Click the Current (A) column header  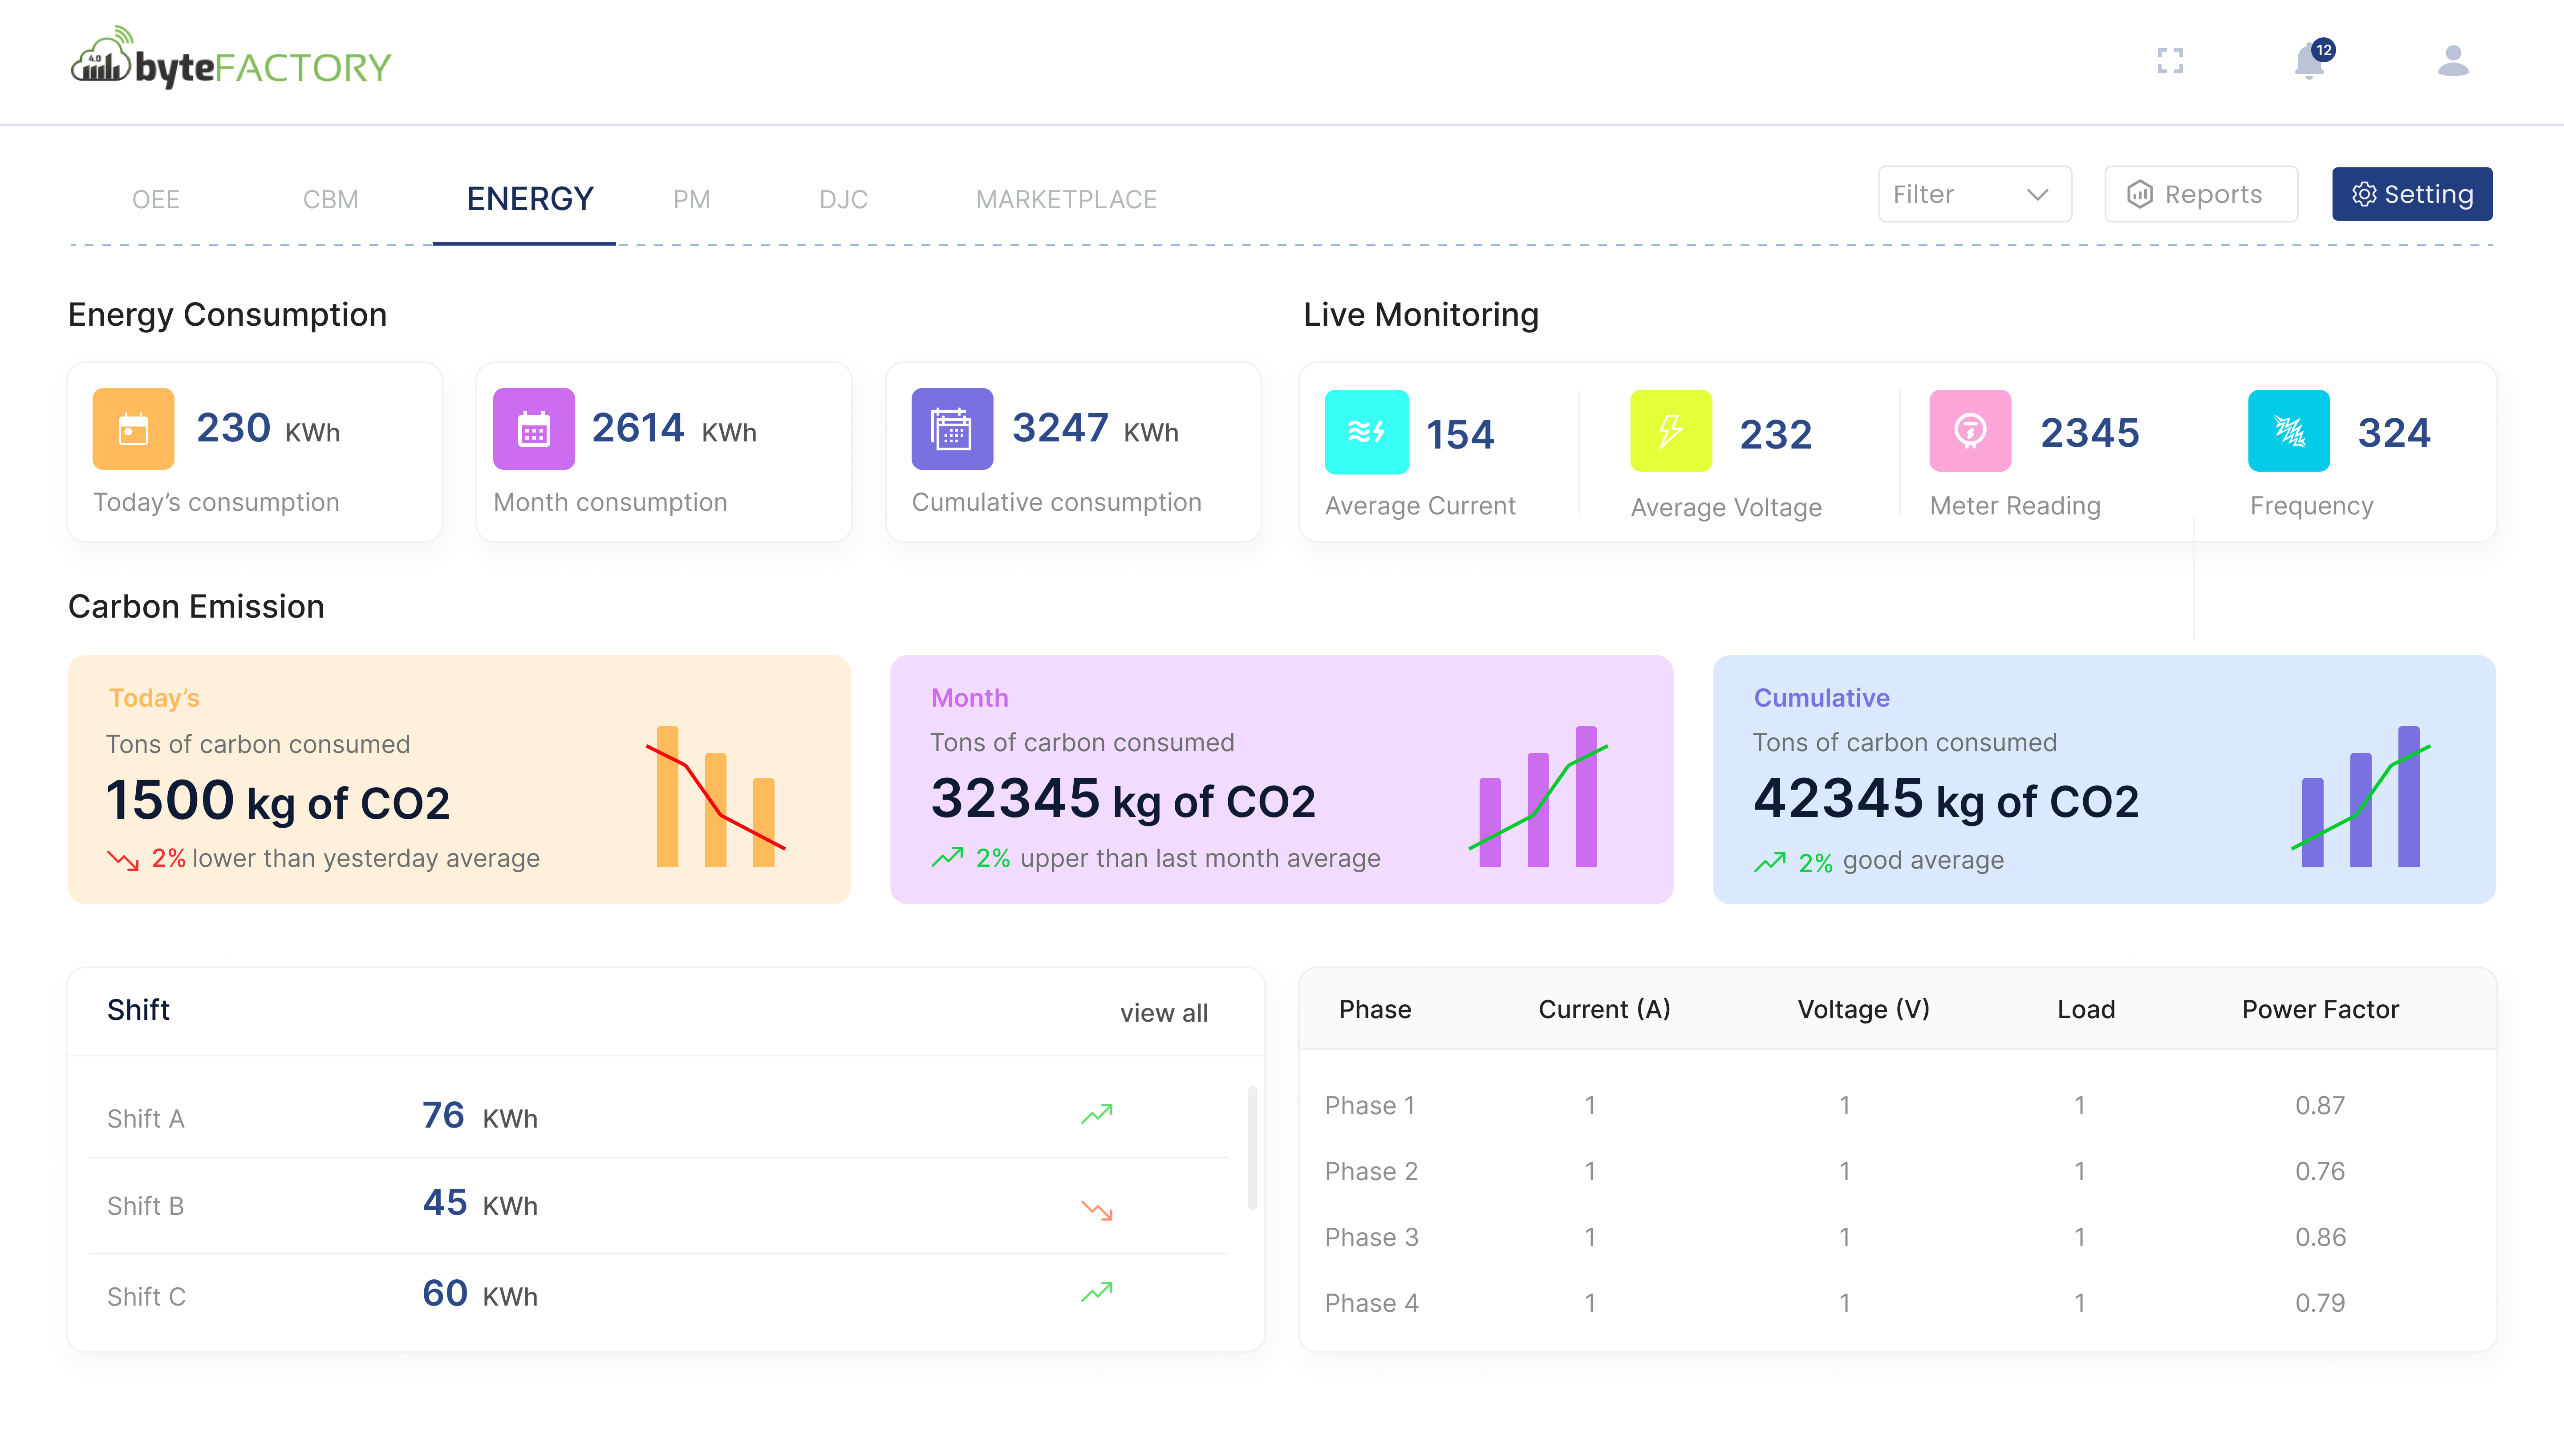point(1604,1010)
